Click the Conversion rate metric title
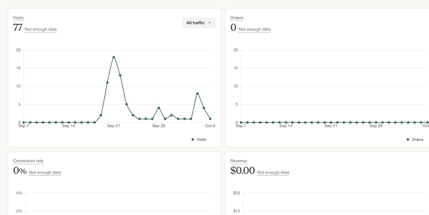Screen dimensions: 429x215 coord(28,161)
